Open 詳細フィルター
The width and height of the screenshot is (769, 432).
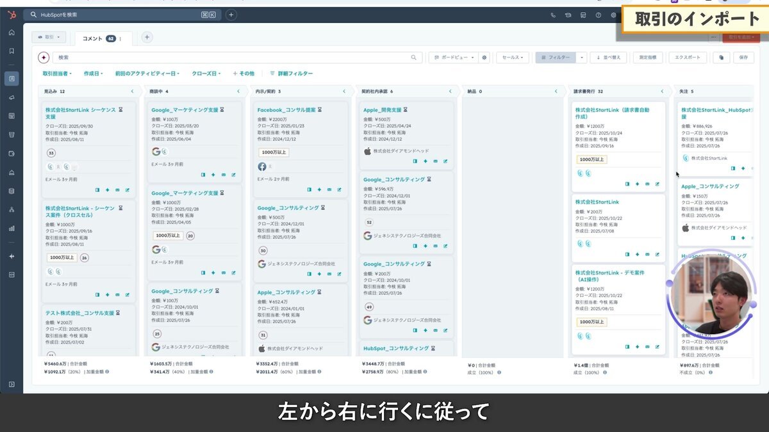(294, 72)
